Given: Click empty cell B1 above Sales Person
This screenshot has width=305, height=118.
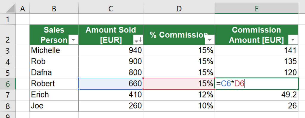Looking at the screenshot, I should point(54,19).
